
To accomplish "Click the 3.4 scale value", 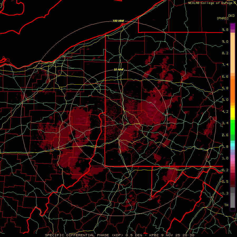I will (225, 123).
